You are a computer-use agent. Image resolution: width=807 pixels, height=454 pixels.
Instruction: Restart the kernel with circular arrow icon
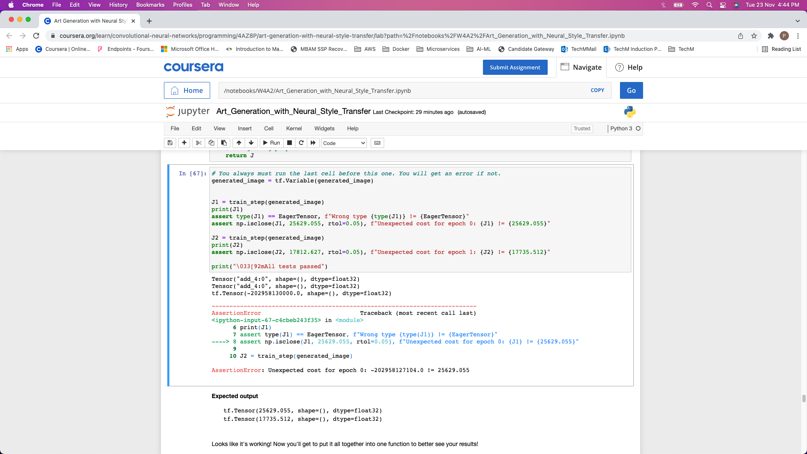pyautogui.click(x=301, y=143)
